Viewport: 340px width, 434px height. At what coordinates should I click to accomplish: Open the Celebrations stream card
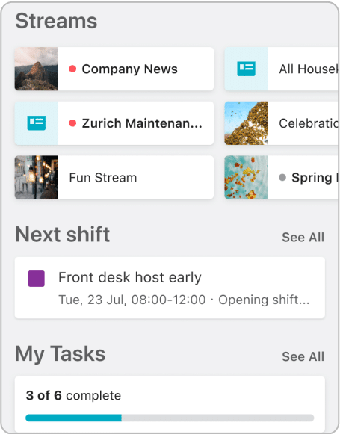[282, 123]
